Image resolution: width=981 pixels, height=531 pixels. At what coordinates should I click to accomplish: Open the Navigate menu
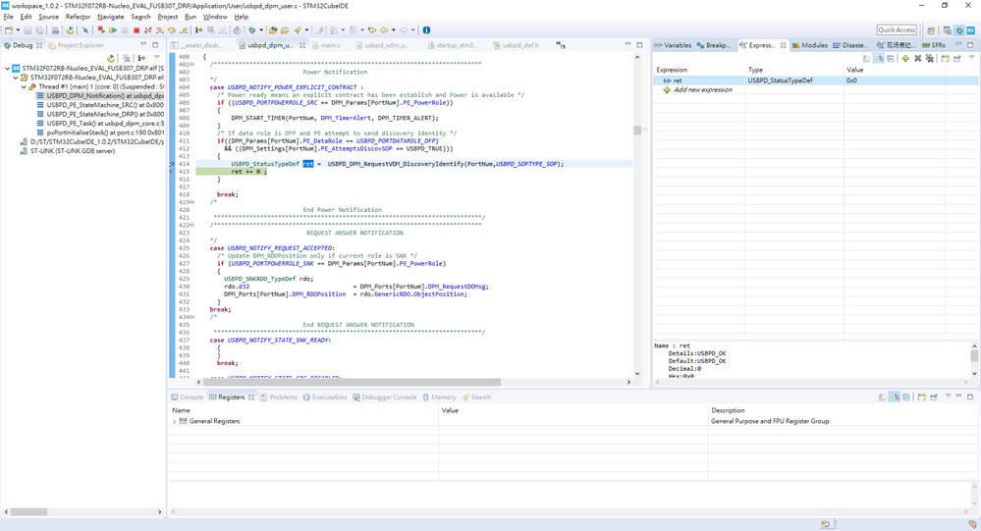[x=111, y=17]
